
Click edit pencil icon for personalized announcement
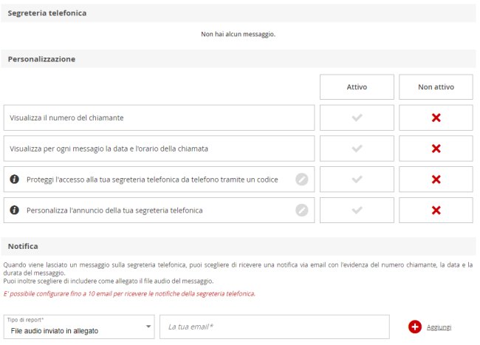[x=302, y=211]
